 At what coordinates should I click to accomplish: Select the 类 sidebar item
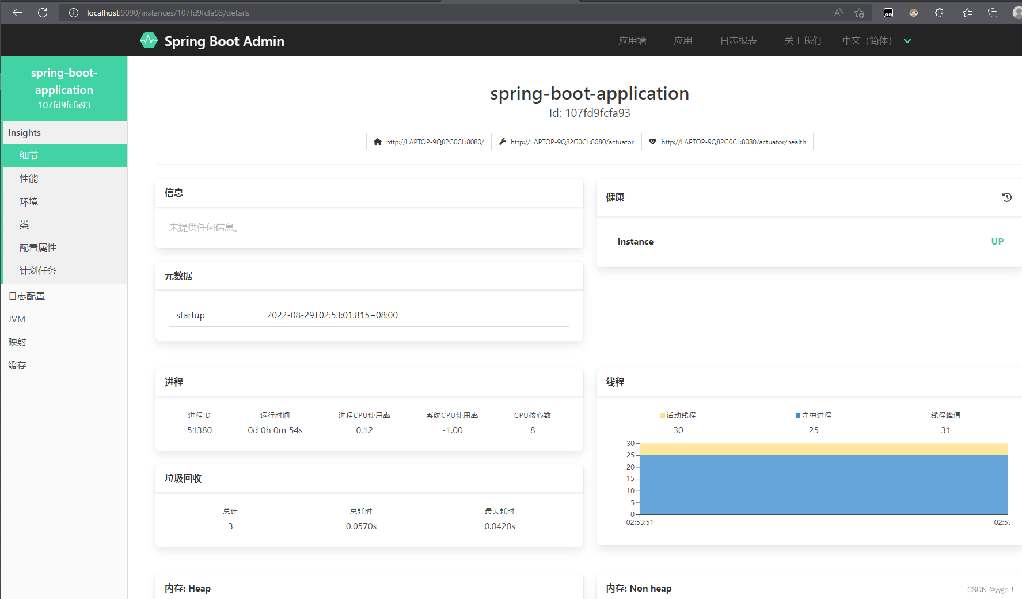(65, 224)
